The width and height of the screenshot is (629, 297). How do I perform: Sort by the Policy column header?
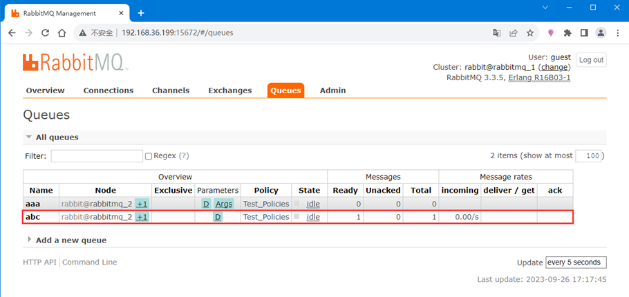point(266,191)
